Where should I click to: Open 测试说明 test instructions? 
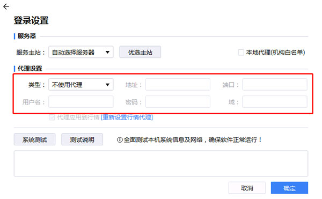point(82,139)
